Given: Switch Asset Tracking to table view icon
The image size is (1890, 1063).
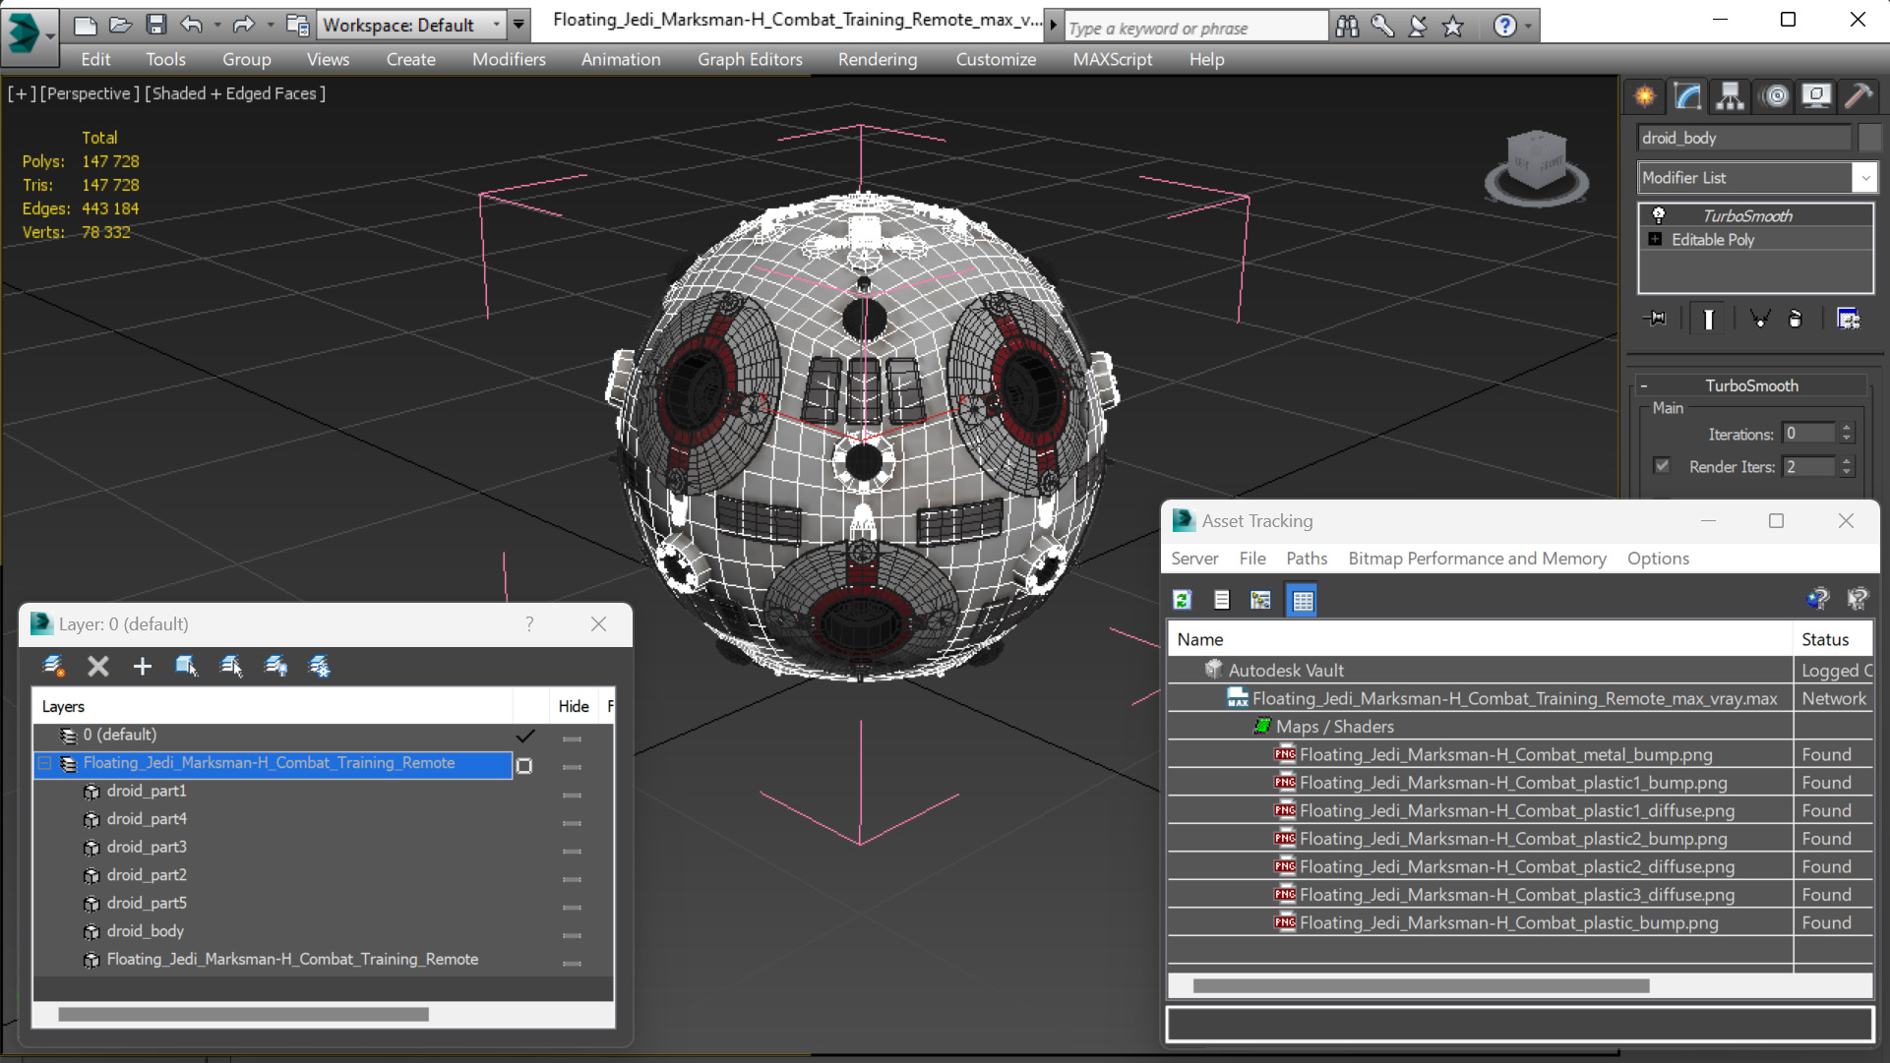Looking at the screenshot, I should [x=1302, y=600].
